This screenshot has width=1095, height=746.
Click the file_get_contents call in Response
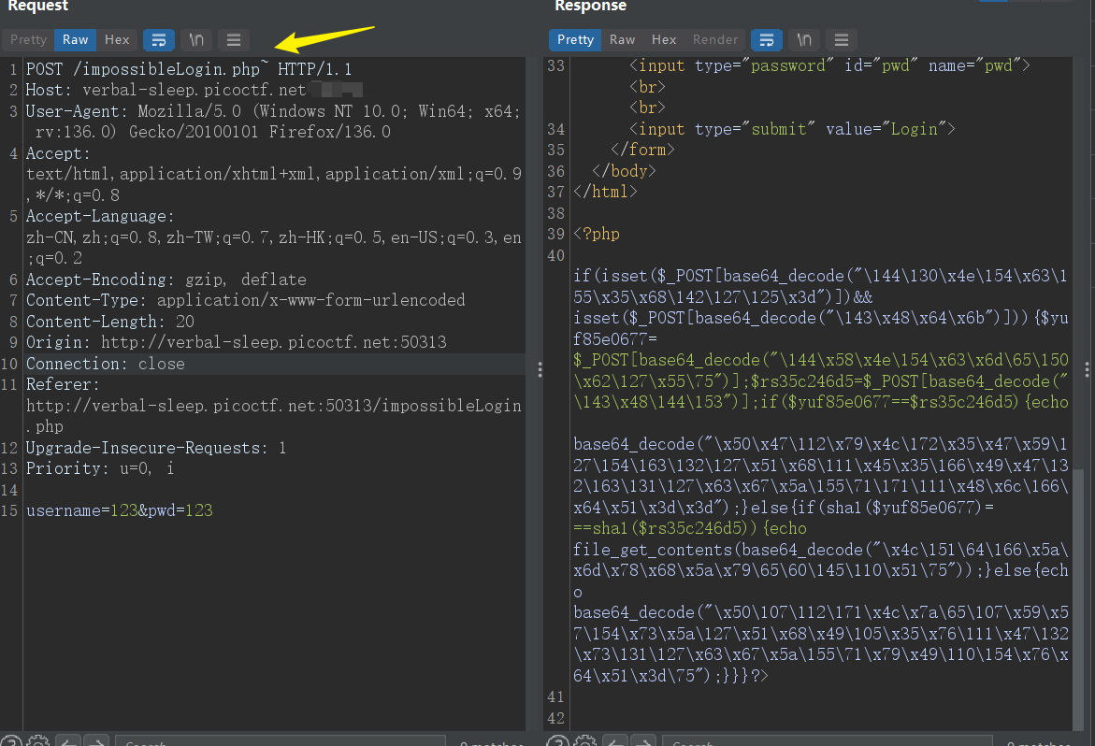(821, 560)
